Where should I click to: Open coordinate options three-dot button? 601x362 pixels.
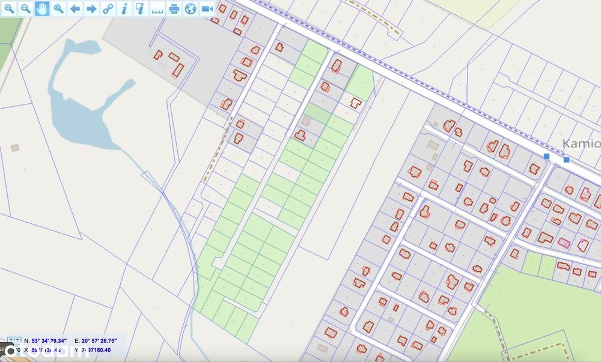click(x=14, y=340)
